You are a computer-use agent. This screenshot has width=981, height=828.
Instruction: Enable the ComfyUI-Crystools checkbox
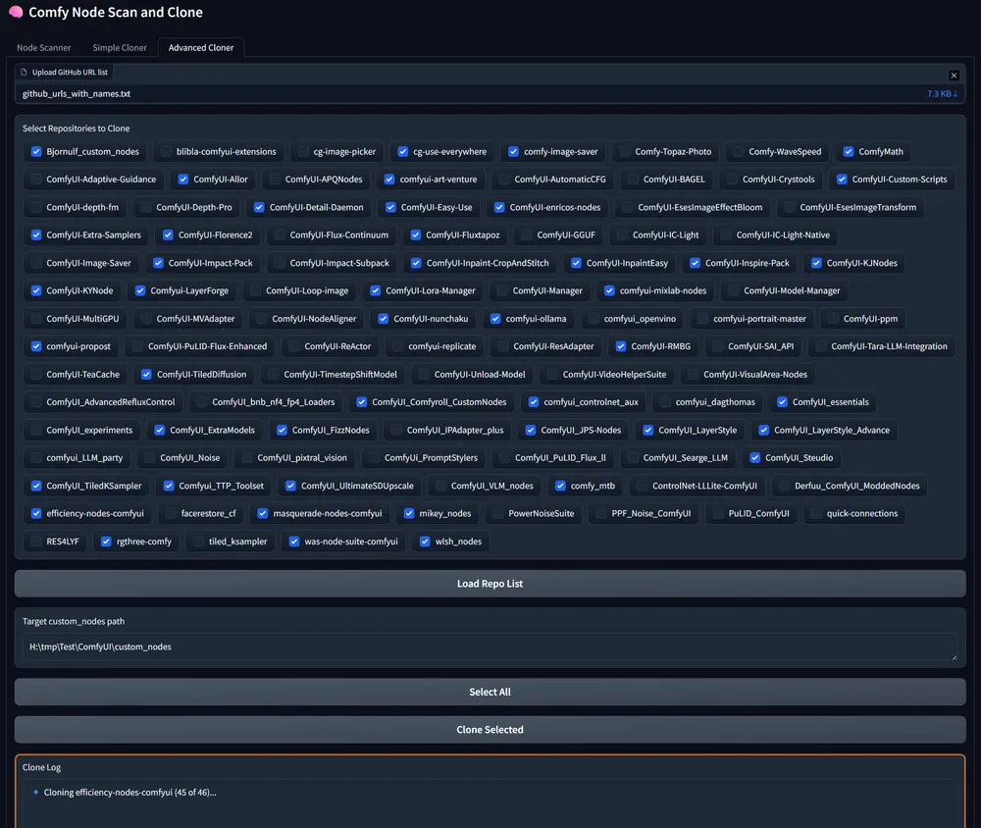pos(733,179)
